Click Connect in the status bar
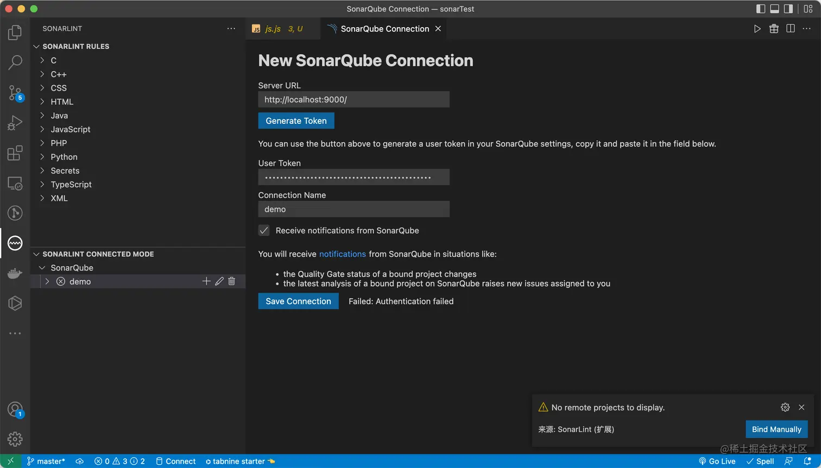 pos(175,461)
